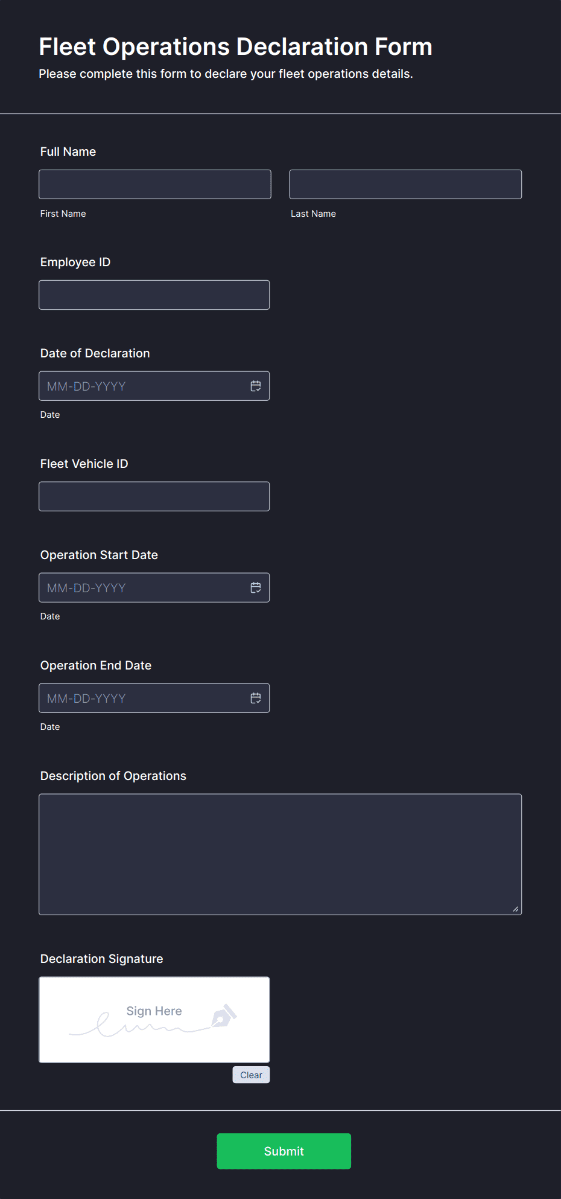561x1199 pixels.
Task: Select the Operation Start Date input
Action: pyautogui.click(x=154, y=588)
